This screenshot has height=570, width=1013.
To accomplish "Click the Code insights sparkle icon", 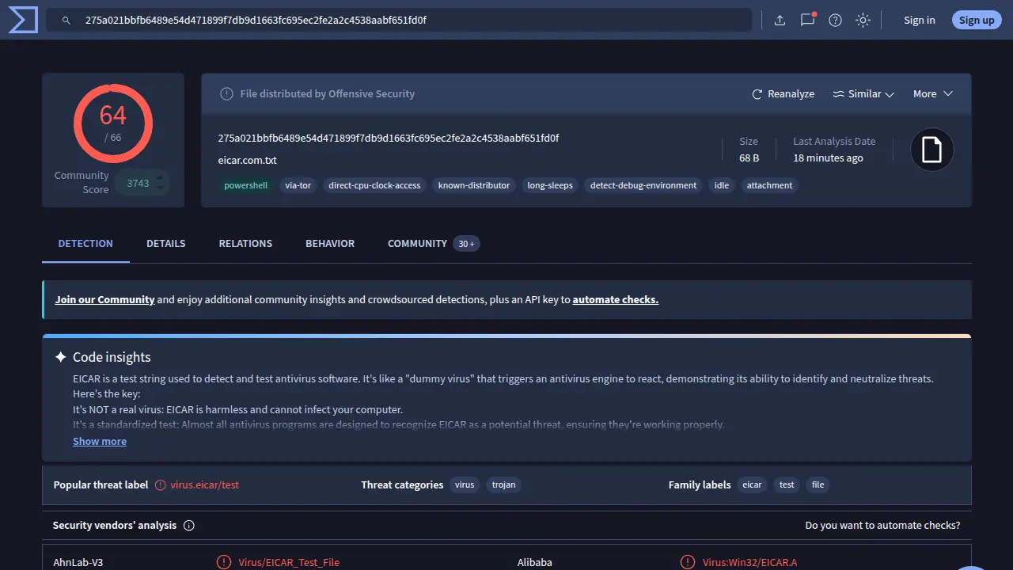I will tap(60, 357).
